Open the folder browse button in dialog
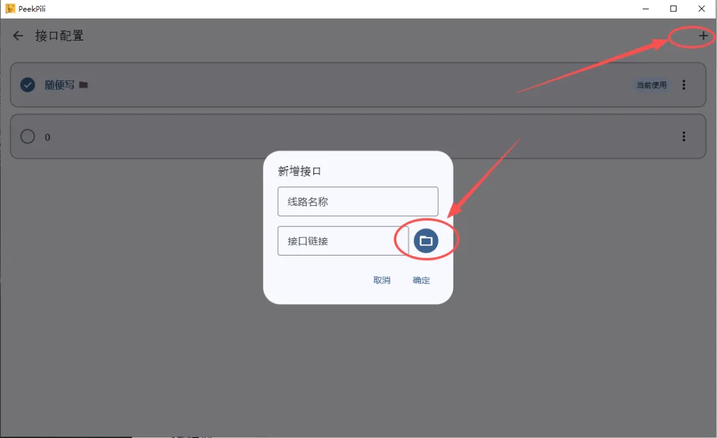 click(426, 240)
